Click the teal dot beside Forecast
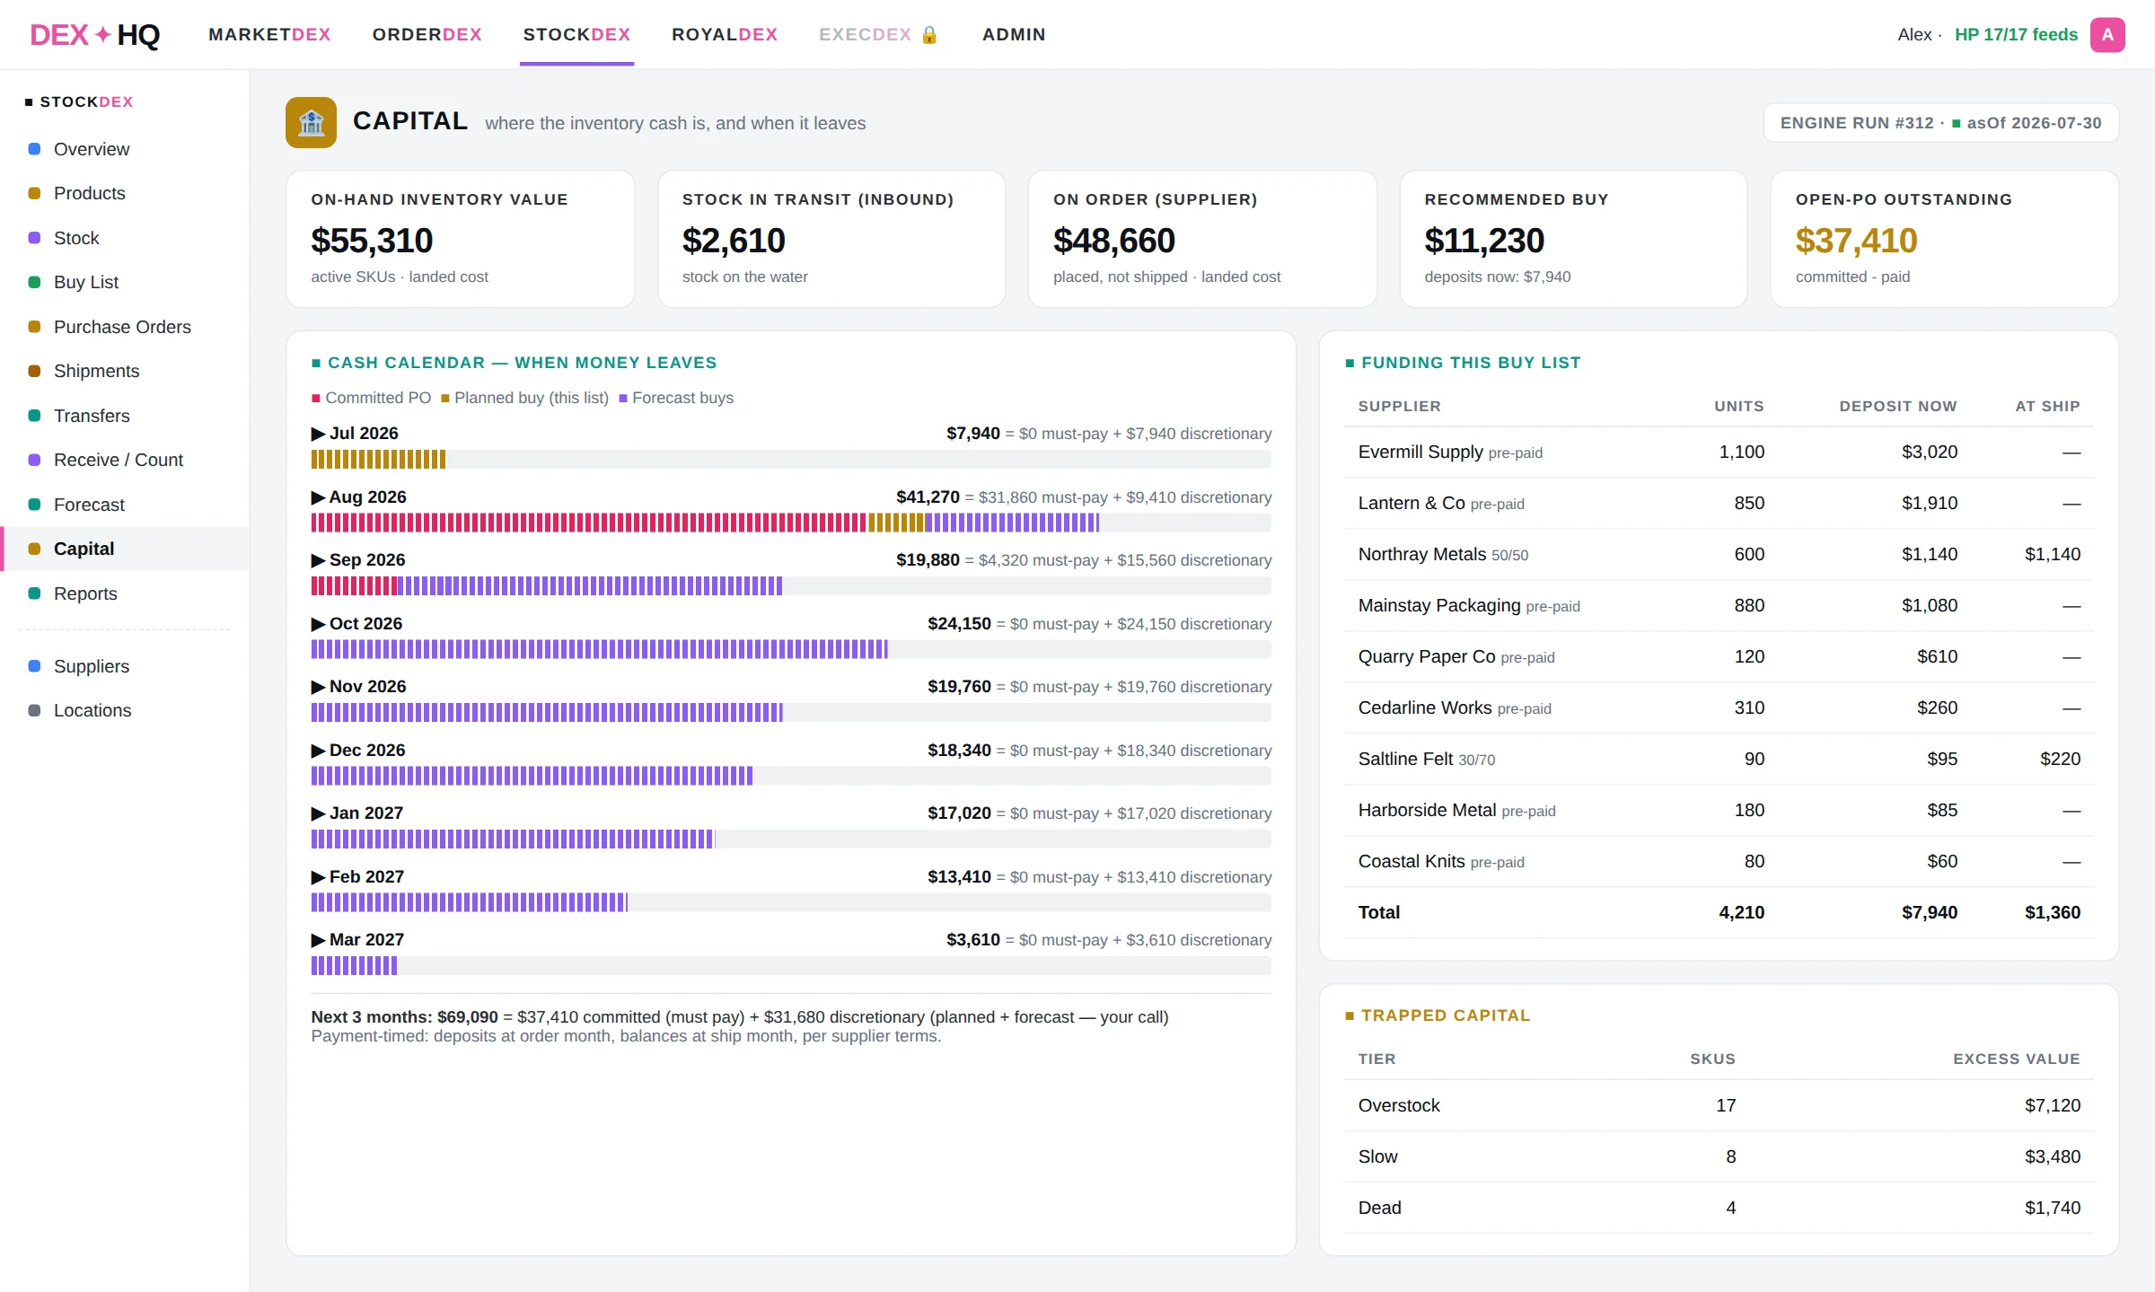Viewport: 2155px width, 1292px height. (x=34, y=505)
